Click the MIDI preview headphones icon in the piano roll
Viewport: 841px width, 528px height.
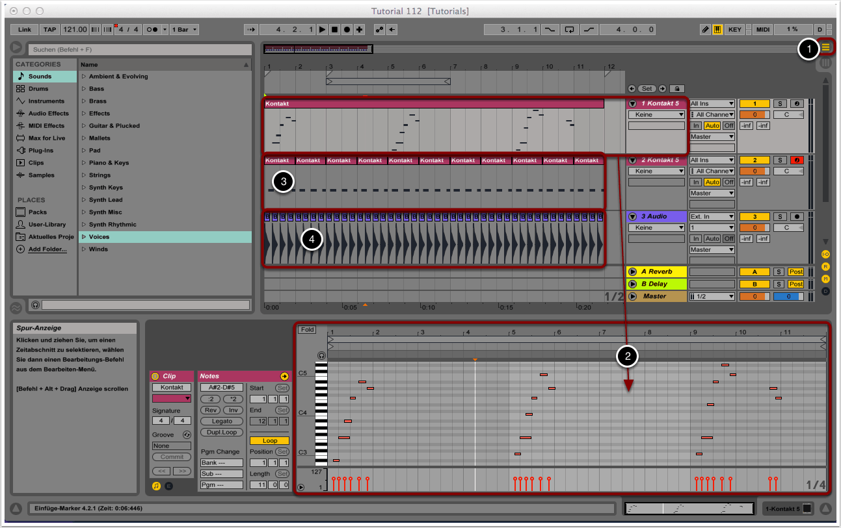click(x=321, y=355)
